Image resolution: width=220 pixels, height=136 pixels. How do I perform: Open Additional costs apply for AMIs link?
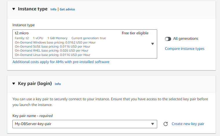tap(61, 62)
